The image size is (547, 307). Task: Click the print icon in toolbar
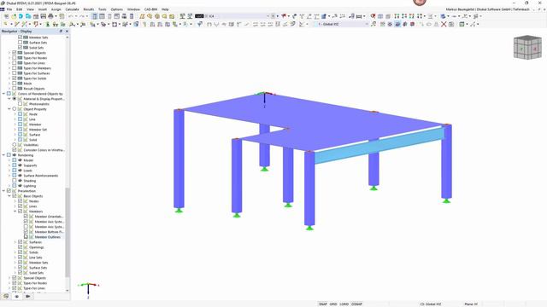(x=50, y=16)
